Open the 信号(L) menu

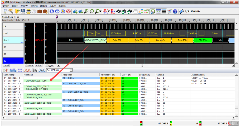15,6
